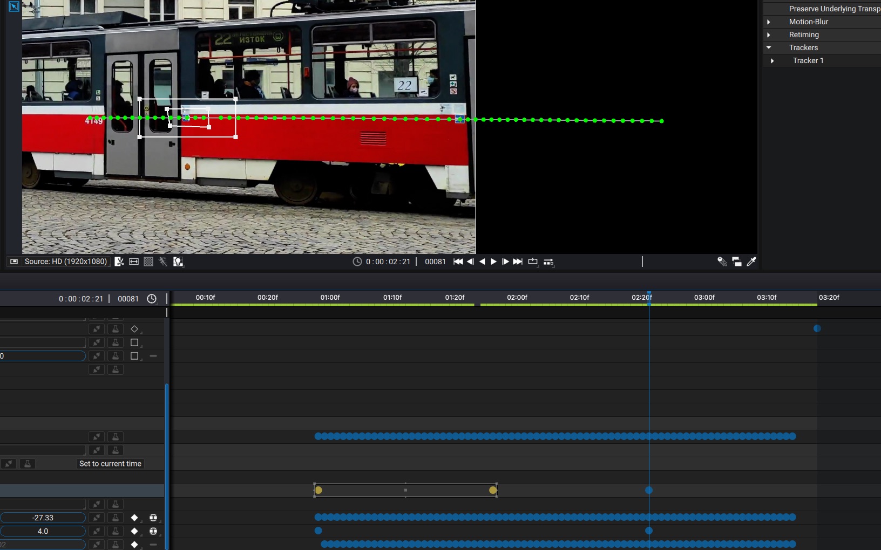Click the lightbulb view options icon

(178, 262)
